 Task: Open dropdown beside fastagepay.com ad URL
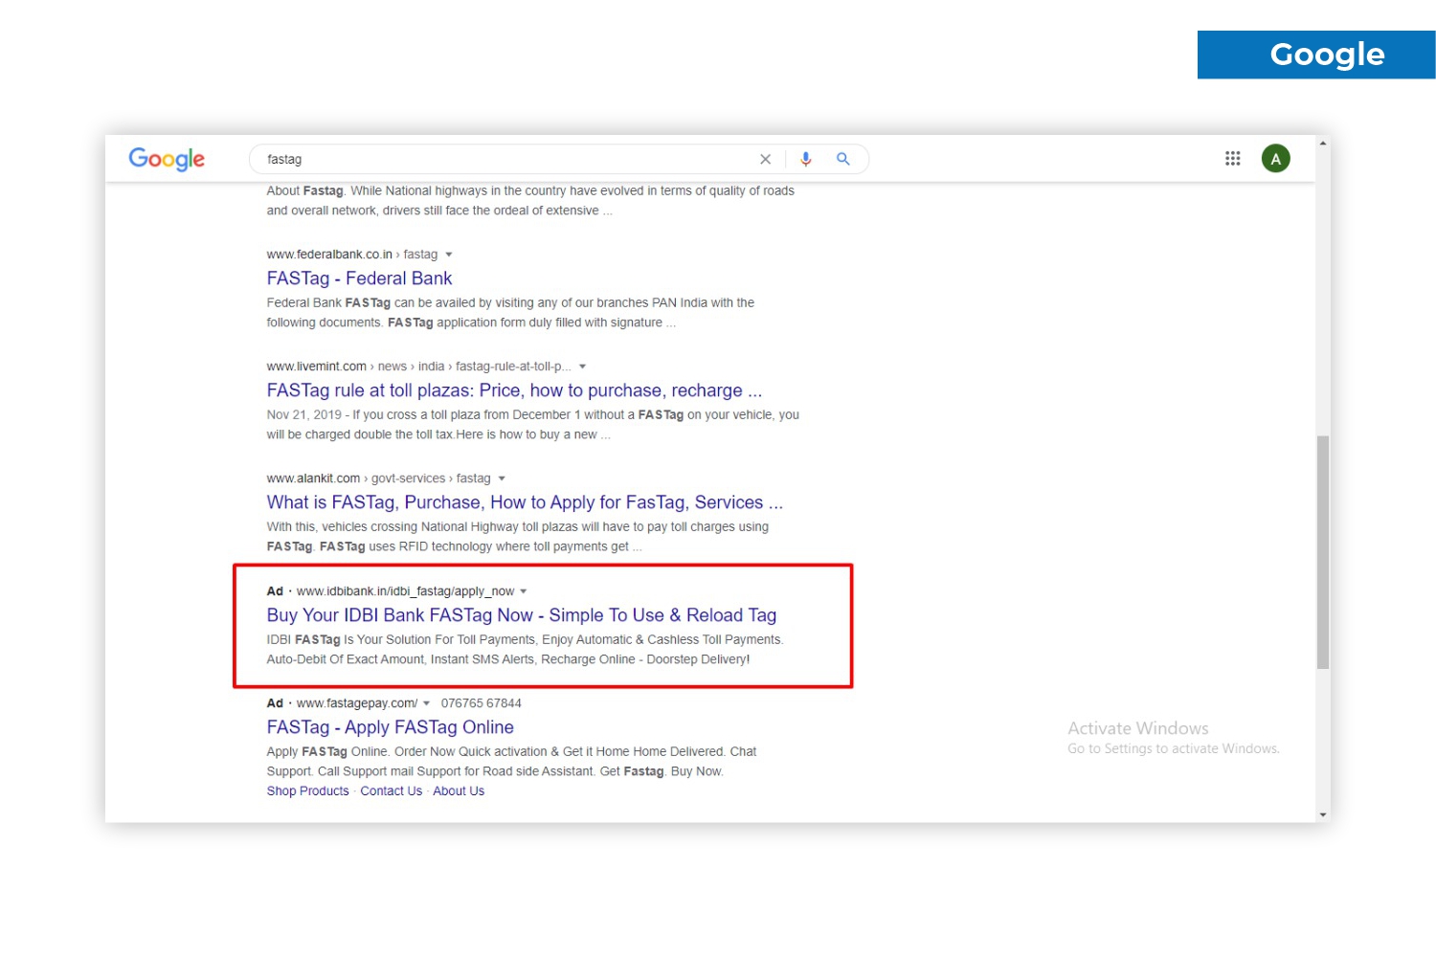click(x=427, y=703)
